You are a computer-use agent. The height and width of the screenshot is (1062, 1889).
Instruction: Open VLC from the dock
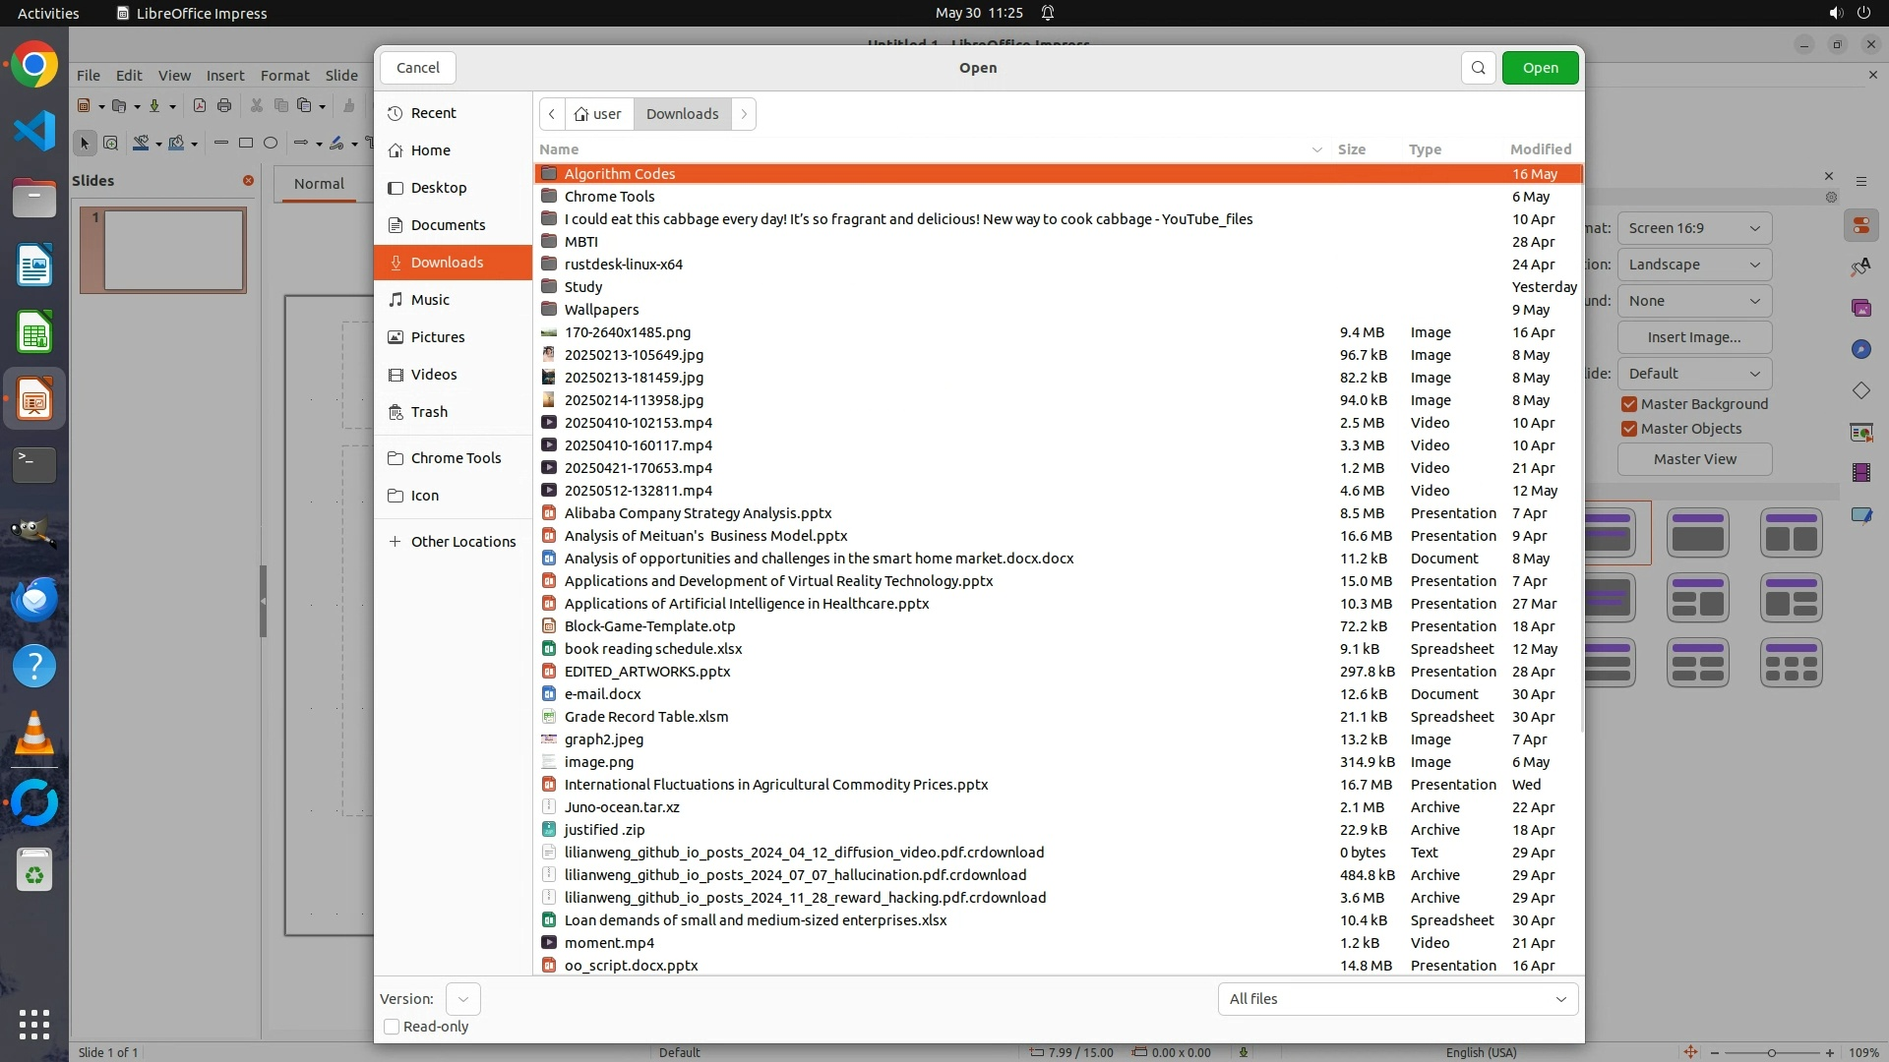coord(34,734)
